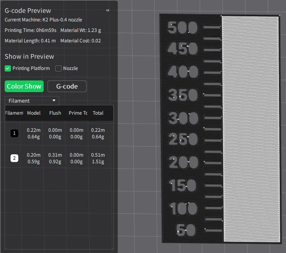Viewport: 286px width, 253px height.
Task: Select the 50 label on the model
Action: click(186, 230)
